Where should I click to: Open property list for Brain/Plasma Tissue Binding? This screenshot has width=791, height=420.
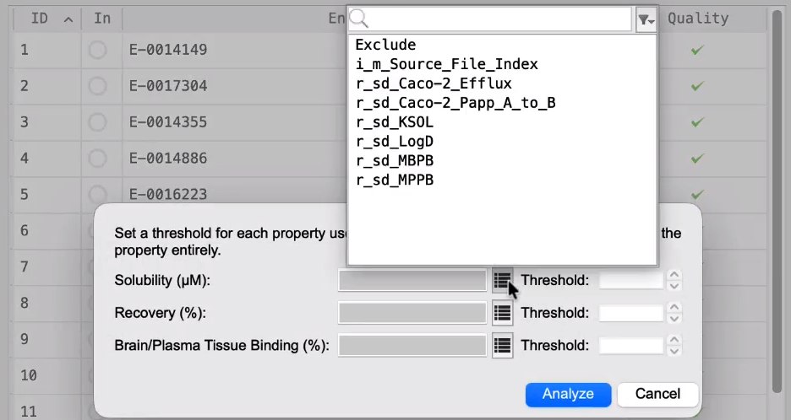502,346
